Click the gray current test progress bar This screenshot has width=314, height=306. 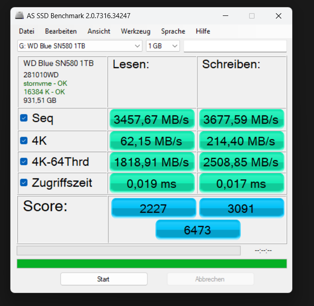click(x=128, y=251)
